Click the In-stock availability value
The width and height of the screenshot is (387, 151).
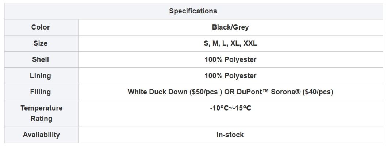[230, 135]
